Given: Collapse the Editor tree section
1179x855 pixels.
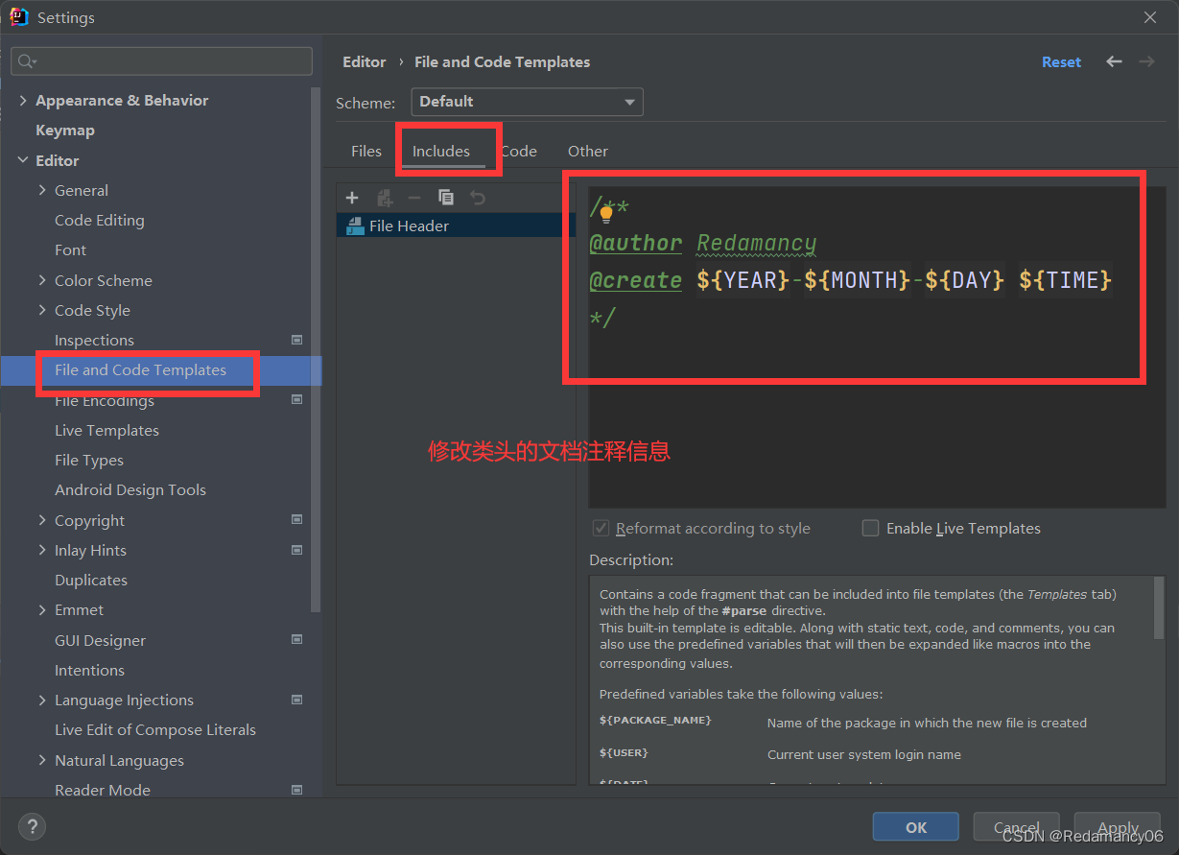Looking at the screenshot, I should tap(23, 160).
